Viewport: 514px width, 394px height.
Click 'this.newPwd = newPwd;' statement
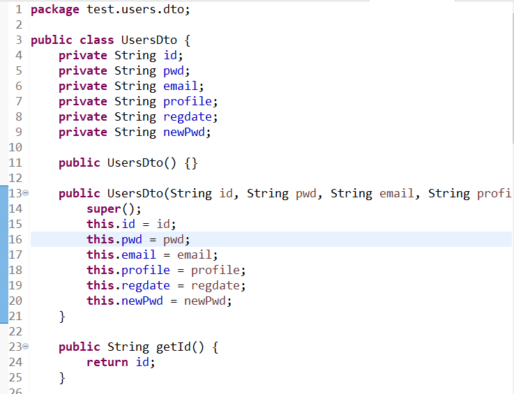pyautogui.click(x=159, y=301)
